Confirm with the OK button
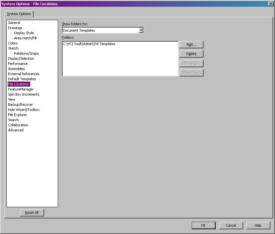 pyautogui.click(x=204, y=225)
